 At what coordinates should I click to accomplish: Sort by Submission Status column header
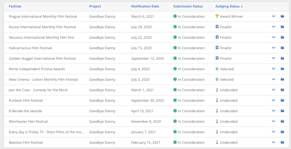coord(188,6)
